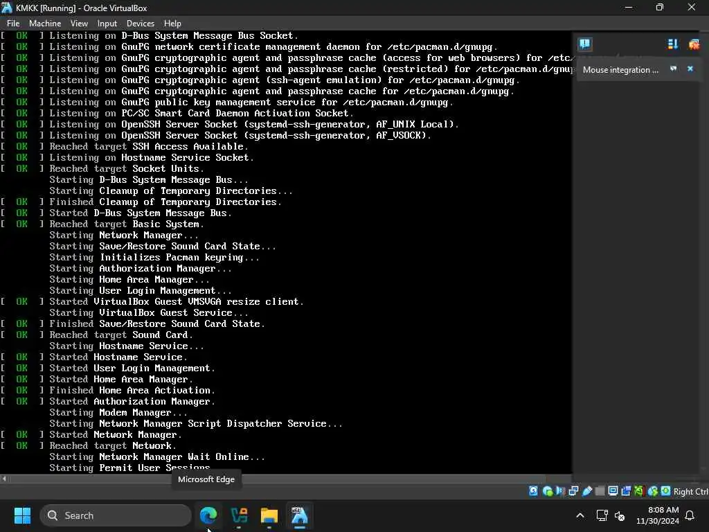Click the hard disk status icon
Viewport: 709px width, 532px height.
click(x=534, y=491)
